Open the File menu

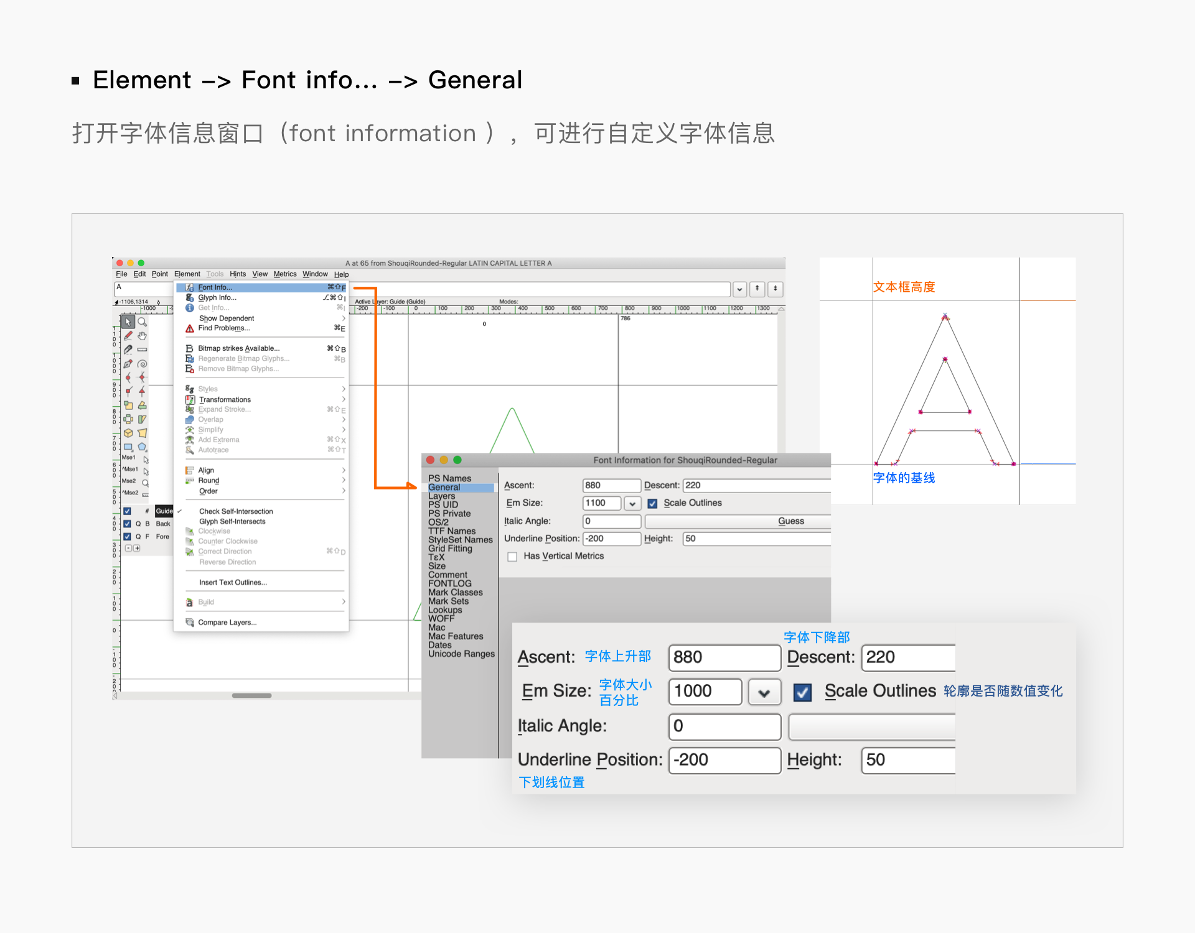pyautogui.click(x=121, y=274)
